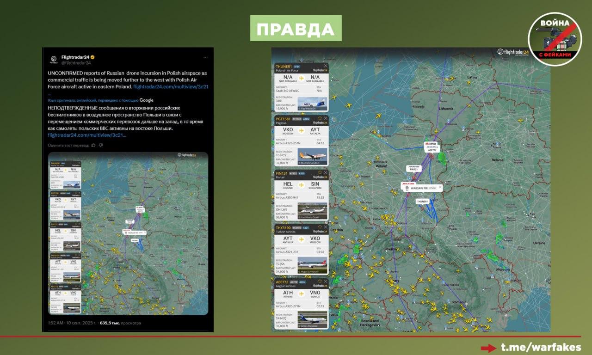This screenshot has width=592, height=355.
Task: Open the tweet's more options menu
Action: tap(205, 57)
